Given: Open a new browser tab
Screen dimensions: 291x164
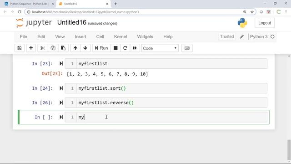Looking at the screenshot, I should [x=115, y=4].
